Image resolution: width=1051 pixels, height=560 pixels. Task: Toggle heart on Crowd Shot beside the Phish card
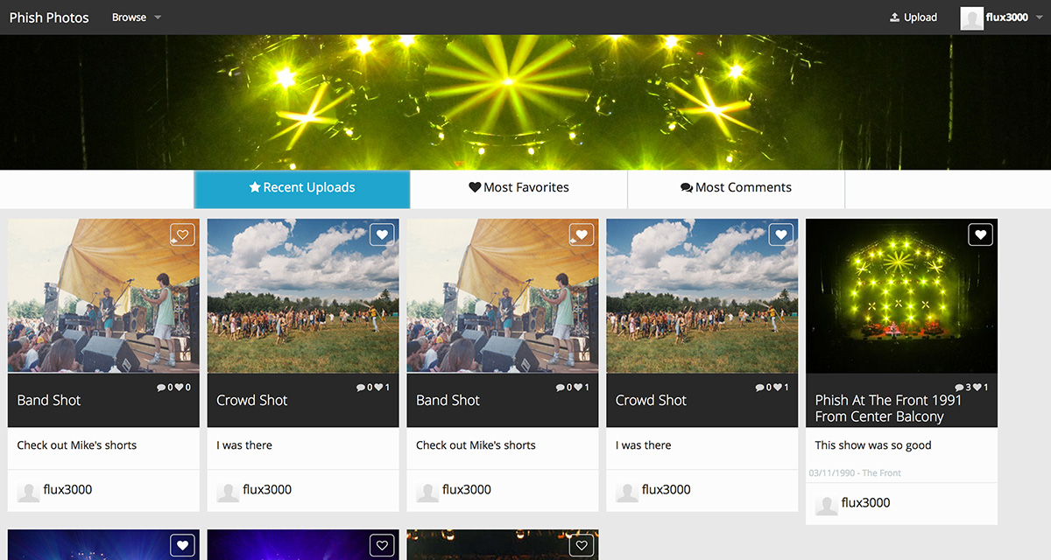click(781, 234)
